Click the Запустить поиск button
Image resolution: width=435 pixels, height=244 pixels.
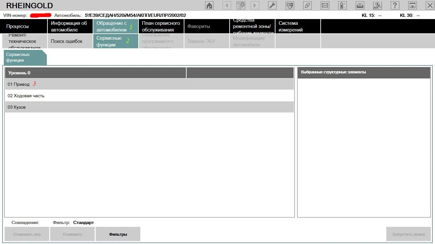409,234
